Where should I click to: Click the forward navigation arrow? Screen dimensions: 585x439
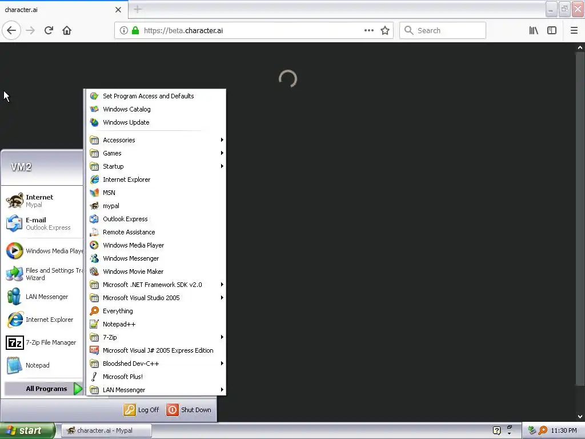[30, 30]
